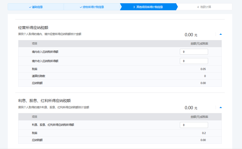
Task: Select the 利息、股息、红利所得应纳税额 heading
Action: [x=44, y=101]
